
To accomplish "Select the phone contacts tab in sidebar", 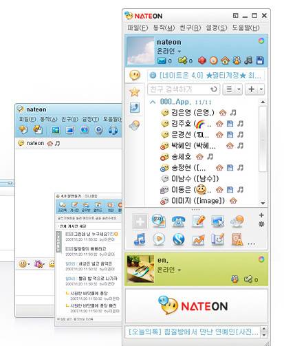I will point(135,107).
